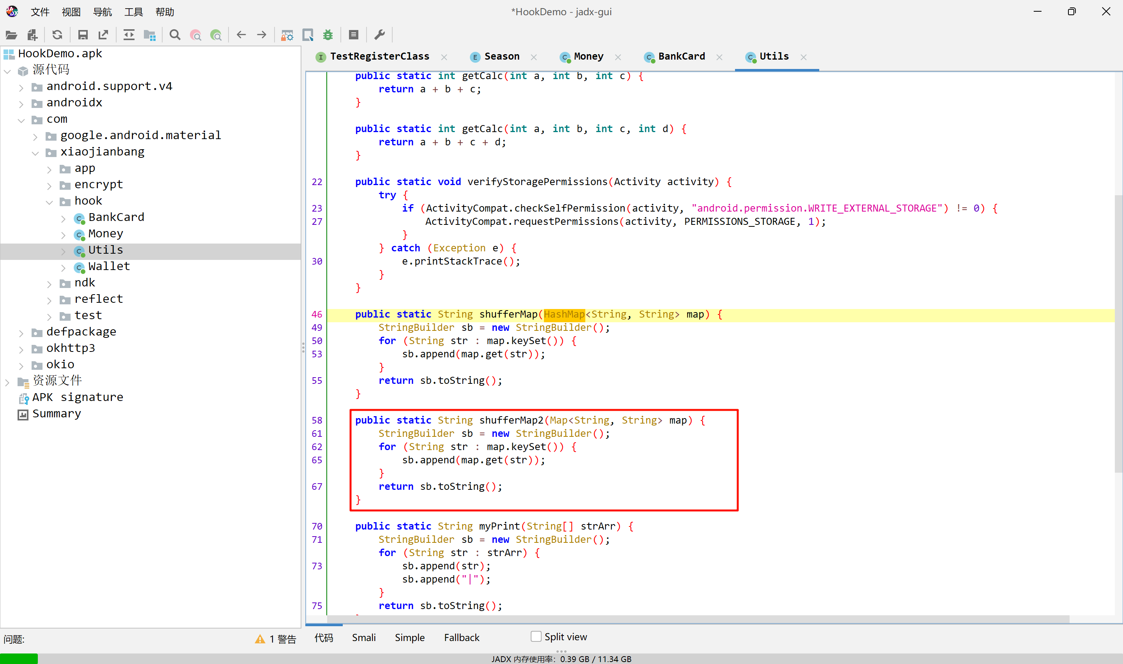This screenshot has height=664, width=1123.
Task: Click the reload (refresh) toolbar icon
Action: tap(57, 35)
